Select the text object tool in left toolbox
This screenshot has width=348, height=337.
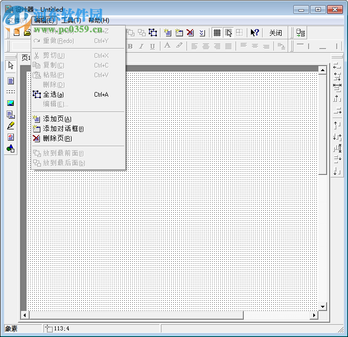tap(11, 81)
